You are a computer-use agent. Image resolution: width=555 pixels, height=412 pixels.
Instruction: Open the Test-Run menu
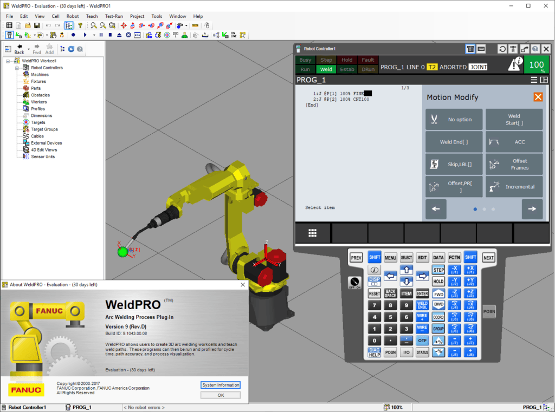tap(114, 16)
